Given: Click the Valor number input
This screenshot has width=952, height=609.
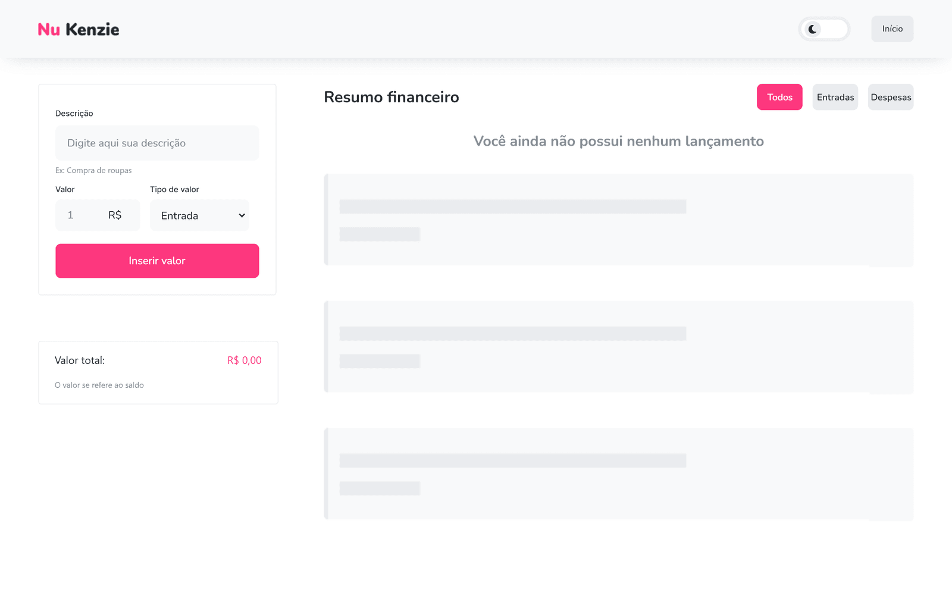Looking at the screenshot, I should [x=98, y=215].
